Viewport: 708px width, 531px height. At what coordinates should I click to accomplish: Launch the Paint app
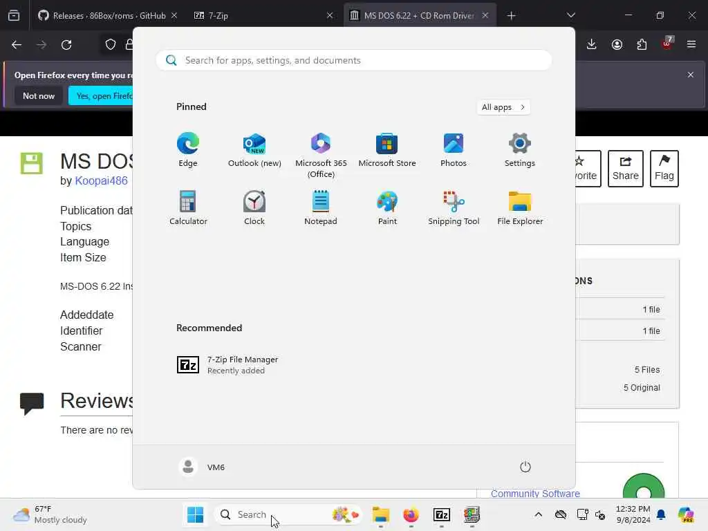click(387, 207)
